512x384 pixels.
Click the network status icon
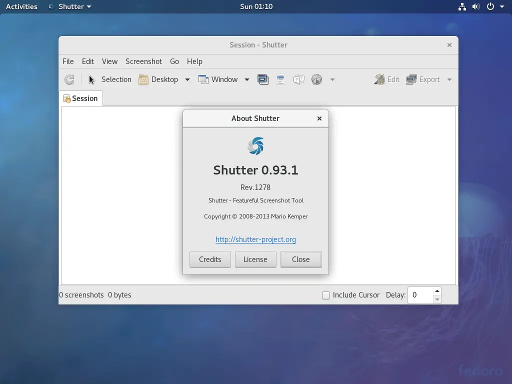(x=462, y=6)
